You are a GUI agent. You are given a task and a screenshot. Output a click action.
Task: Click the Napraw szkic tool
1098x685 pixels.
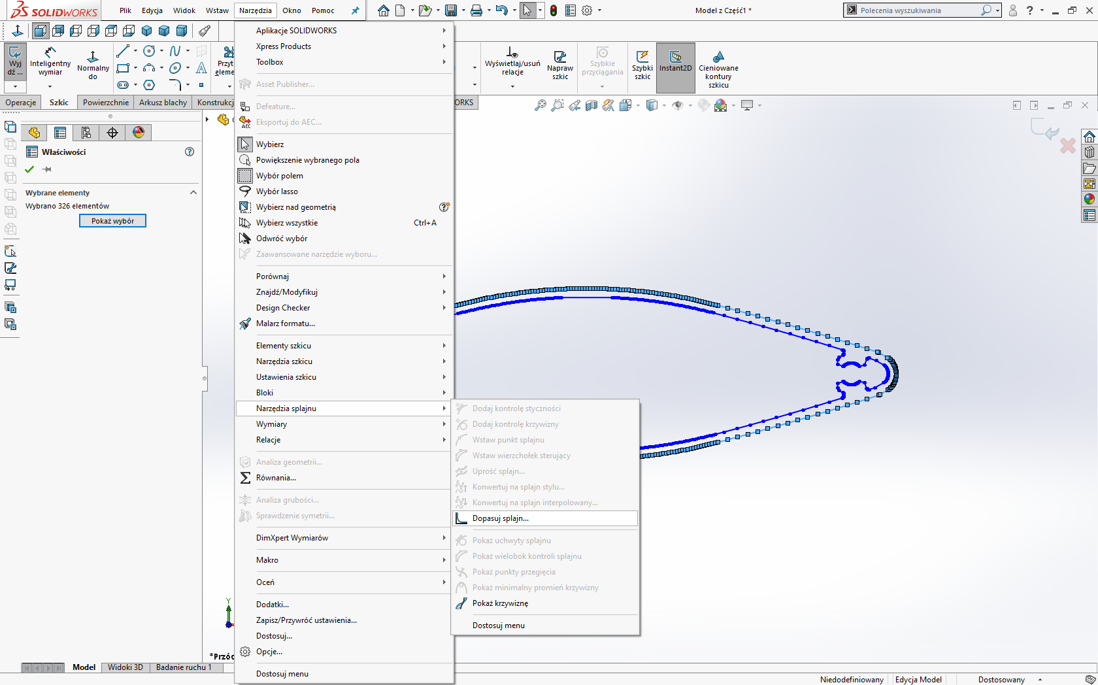560,65
